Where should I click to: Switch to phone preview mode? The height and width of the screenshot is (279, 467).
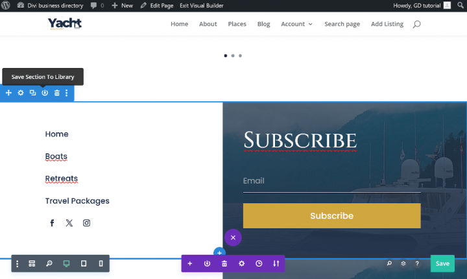click(101, 263)
